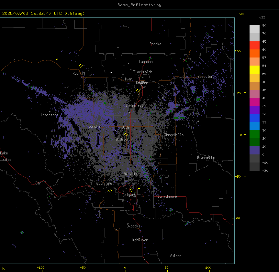Screen dimensions: 279x272
Task: Select the Sundre label
Action: [95, 126]
